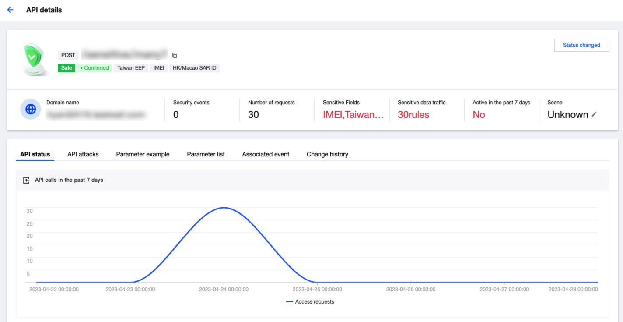Click the truncated IMEI,Taiwan sensitive fields value
The height and width of the screenshot is (322, 623).
click(x=353, y=115)
